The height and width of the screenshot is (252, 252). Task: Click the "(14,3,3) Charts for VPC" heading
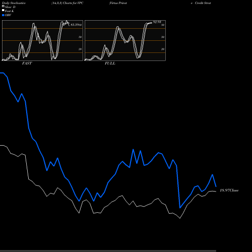pos(68,3)
